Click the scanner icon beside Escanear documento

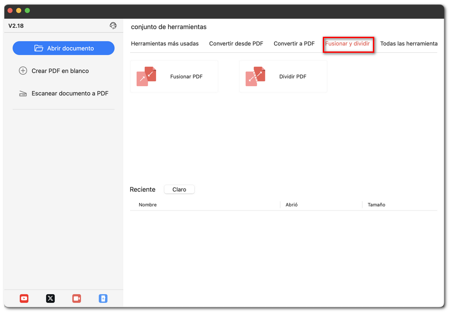tap(23, 93)
